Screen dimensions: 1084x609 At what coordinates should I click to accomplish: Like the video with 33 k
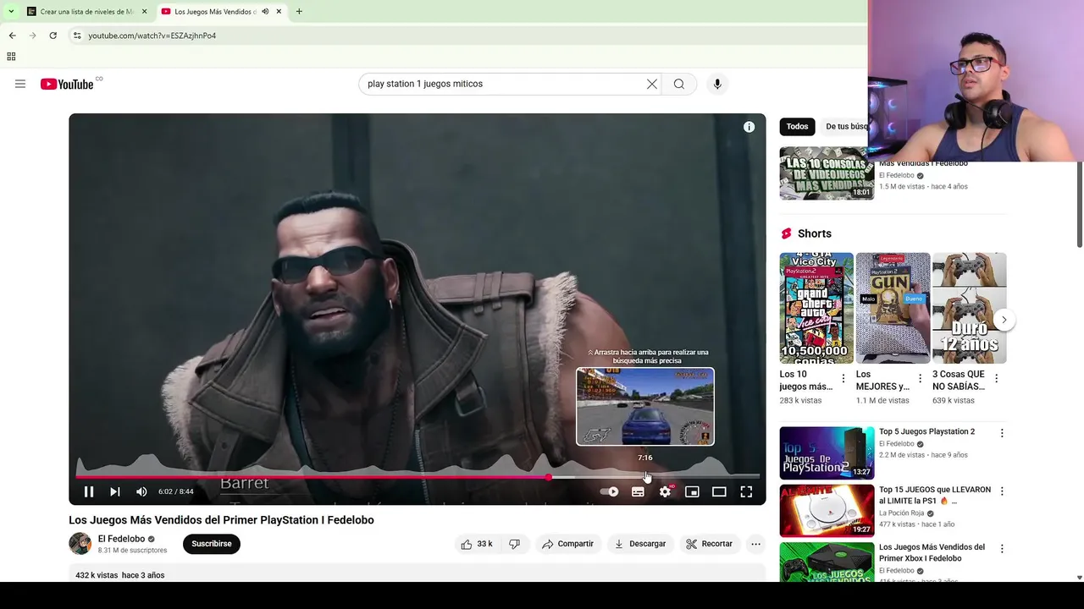tap(476, 544)
